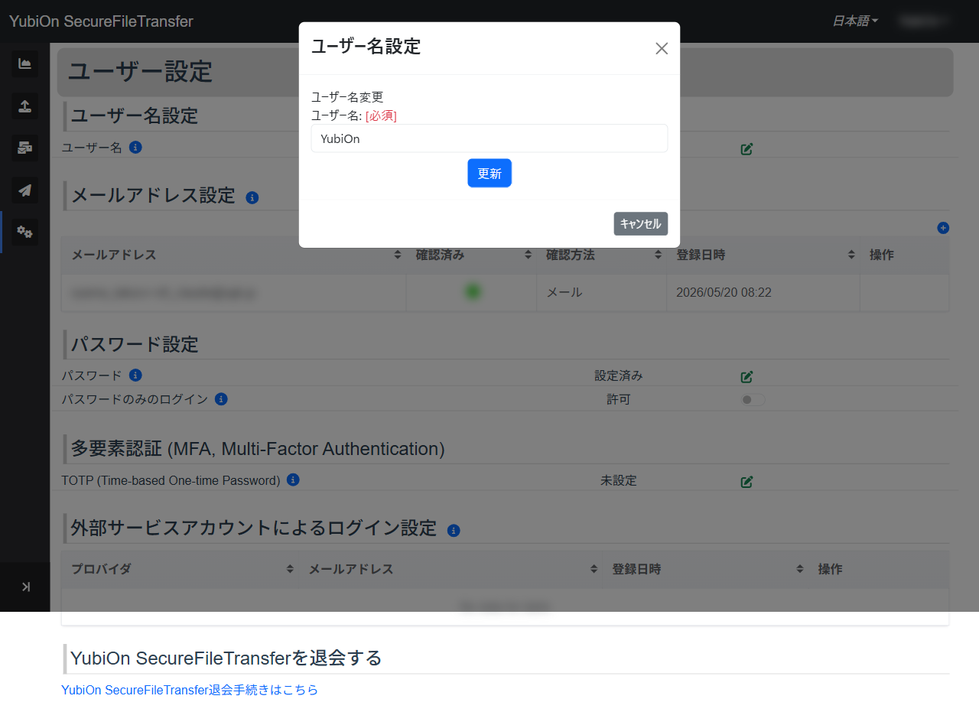Open the YubiOn SecureFileTransfer退会手続きはこちら link

coord(190,690)
